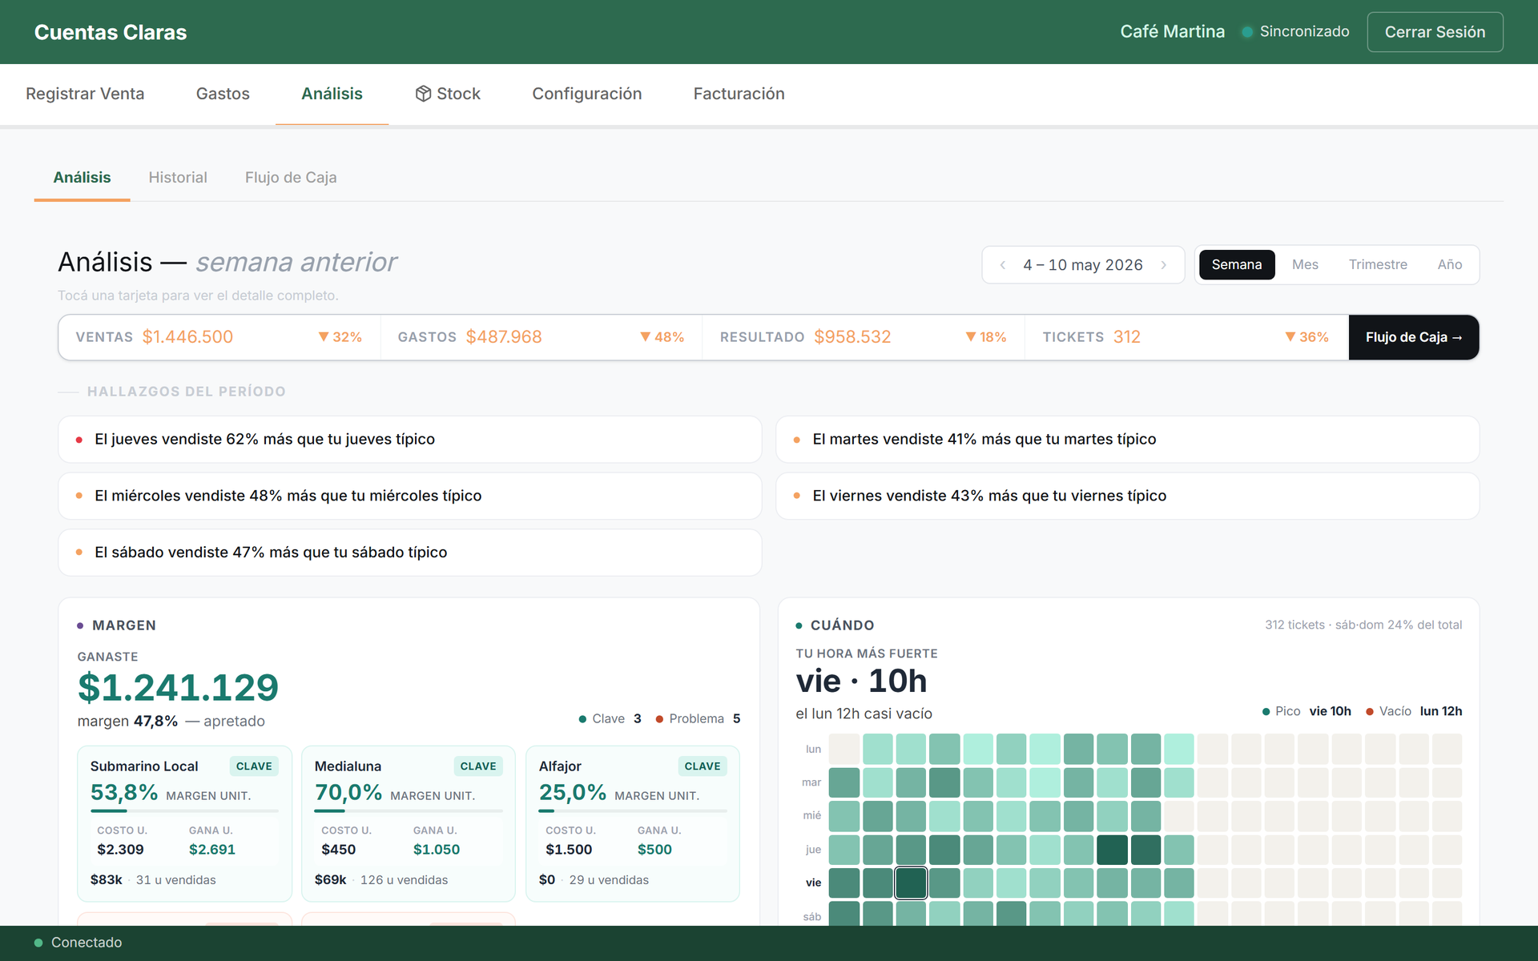Click the 312 tickets · sáb·dom 24% text
Viewport: 1538px width, 961px height.
[x=1363, y=625]
